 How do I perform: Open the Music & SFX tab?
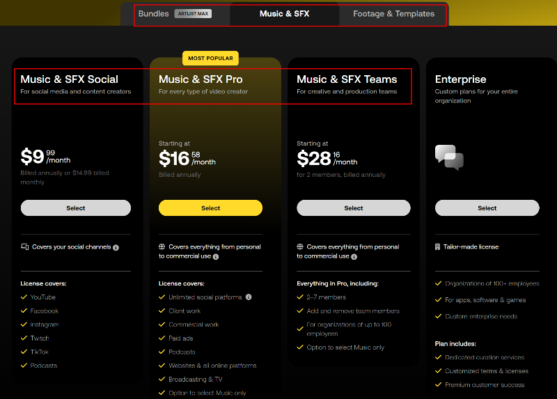(x=284, y=14)
